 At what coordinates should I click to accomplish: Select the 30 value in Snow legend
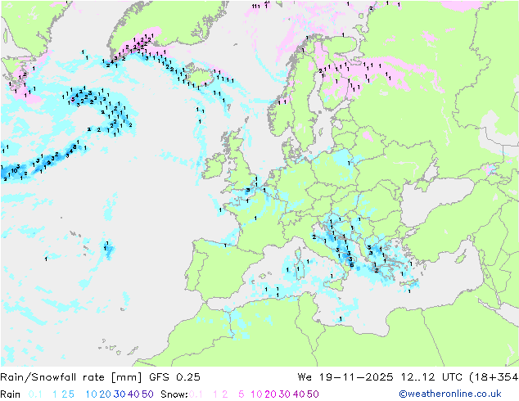(x=285, y=394)
